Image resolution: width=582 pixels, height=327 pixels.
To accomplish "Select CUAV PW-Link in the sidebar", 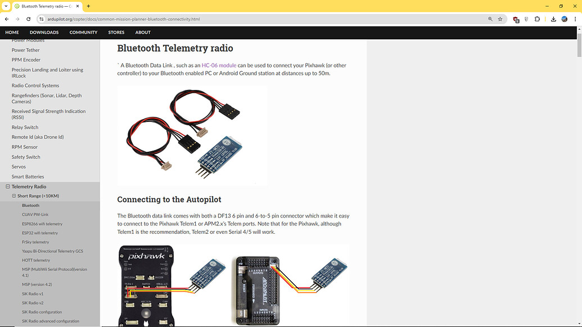I will pyautogui.click(x=34, y=214).
